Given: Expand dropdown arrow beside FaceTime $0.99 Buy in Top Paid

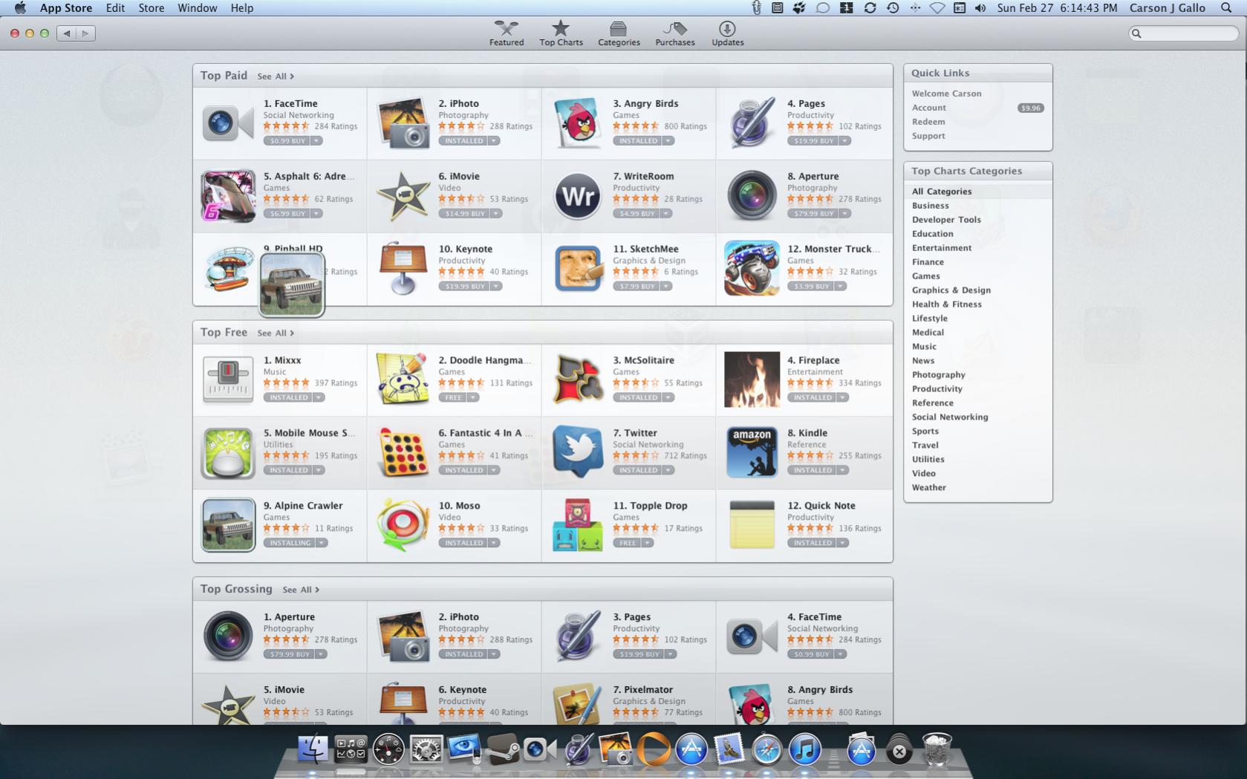Looking at the screenshot, I should (x=316, y=141).
